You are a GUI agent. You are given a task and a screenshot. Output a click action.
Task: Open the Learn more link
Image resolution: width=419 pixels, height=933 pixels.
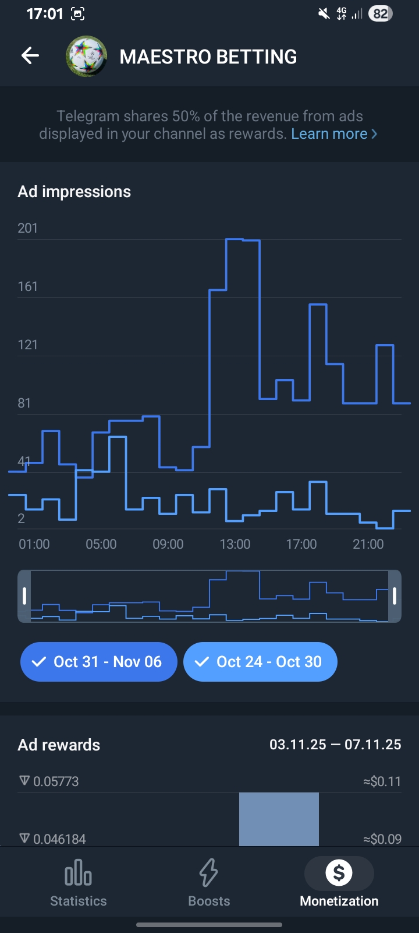pyautogui.click(x=329, y=134)
